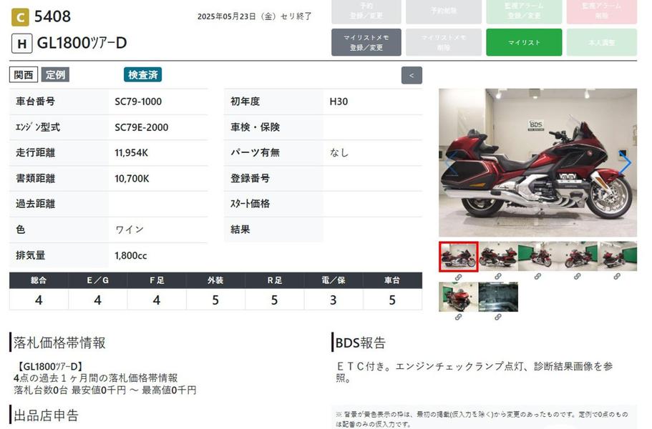This screenshot has height=429, width=652.
Task: Click the link icon under the first thumbnail
Action: click(458, 277)
